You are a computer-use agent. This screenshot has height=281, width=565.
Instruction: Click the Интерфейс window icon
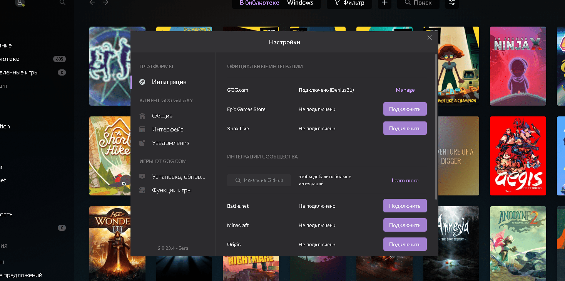(x=142, y=129)
